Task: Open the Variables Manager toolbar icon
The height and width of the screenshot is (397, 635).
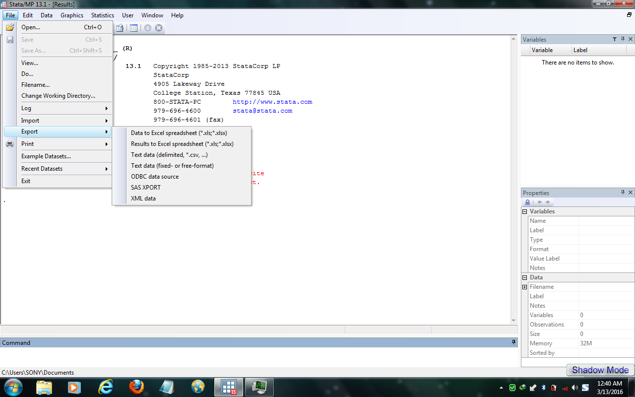Action: pyautogui.click(x=133, y=28)
